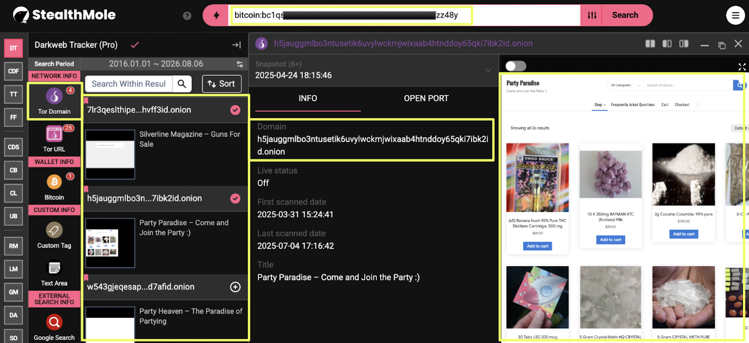The image size is (749, 343).
Task: Open the Silverline Magazine result thumbnail
Action: pyautogui.click(x=110, y=154)
